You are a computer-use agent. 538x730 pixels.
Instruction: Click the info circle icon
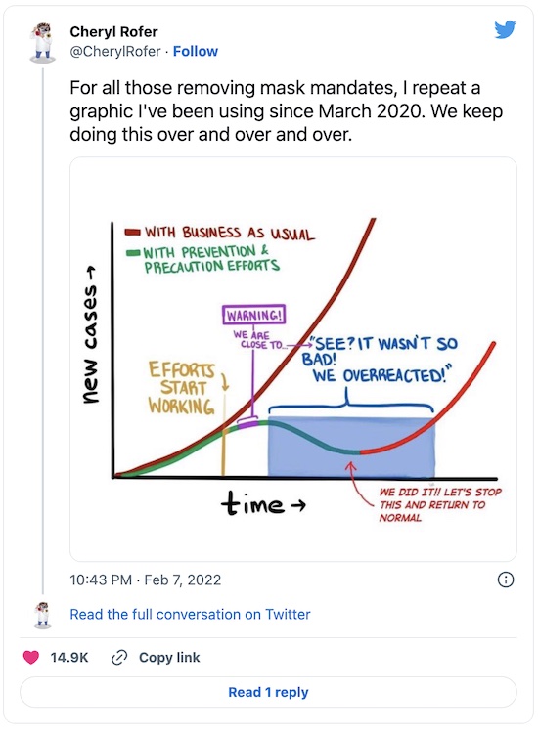[506, 580]
